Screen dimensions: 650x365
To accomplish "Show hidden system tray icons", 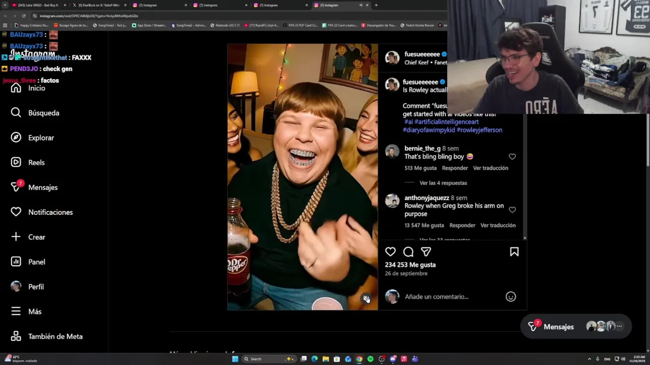I will click(589, 359).
